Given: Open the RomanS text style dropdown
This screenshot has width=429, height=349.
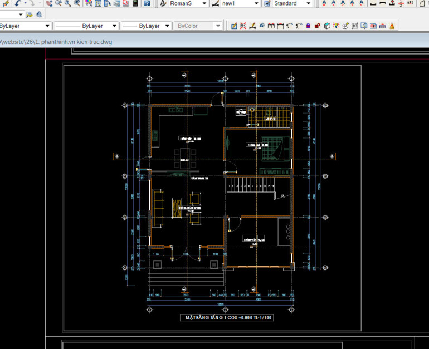Looking at the screenshot, I should pyautogui.click(x=204, y=3).
